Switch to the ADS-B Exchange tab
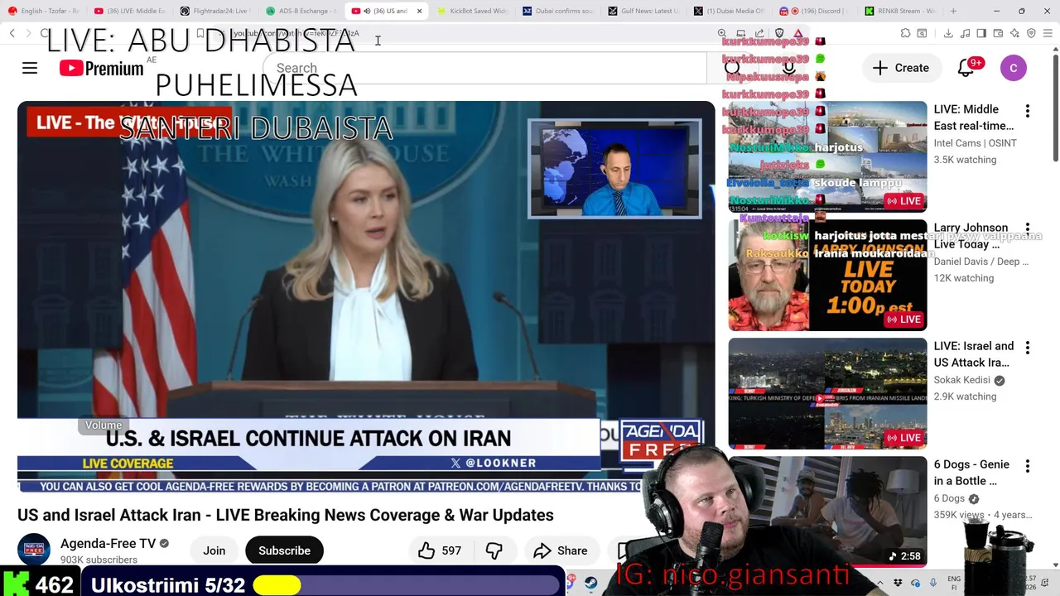The height and width of the screenshot is (596, 1060). (x=301, y=11)
